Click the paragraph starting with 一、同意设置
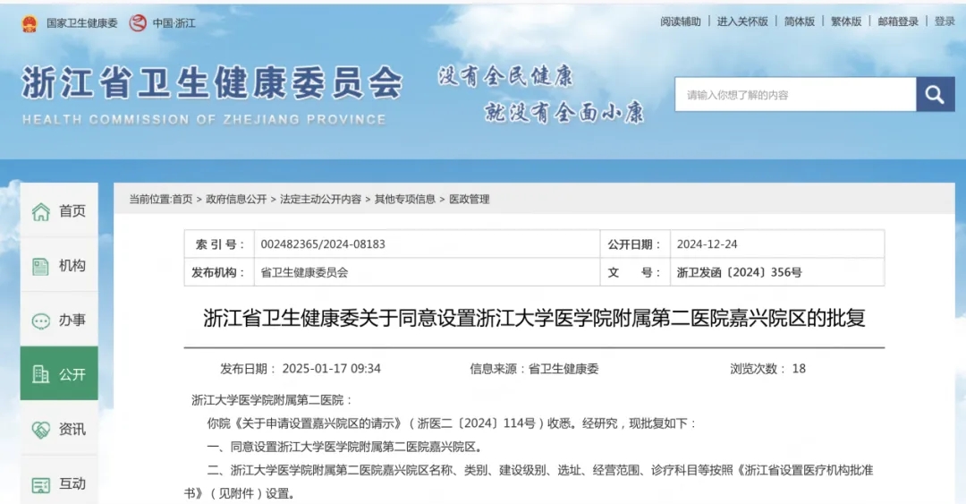Viewport: 966px width, 504px height. click(345, 448)
